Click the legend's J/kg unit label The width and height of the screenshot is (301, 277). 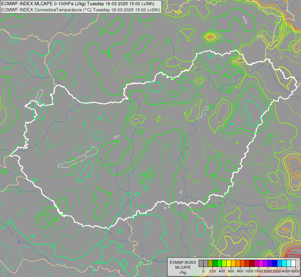(183, 272)
